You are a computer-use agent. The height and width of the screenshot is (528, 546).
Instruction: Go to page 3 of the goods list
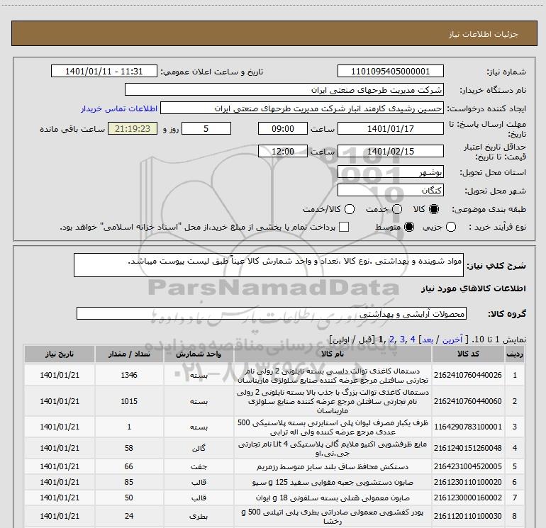[402, 339]
